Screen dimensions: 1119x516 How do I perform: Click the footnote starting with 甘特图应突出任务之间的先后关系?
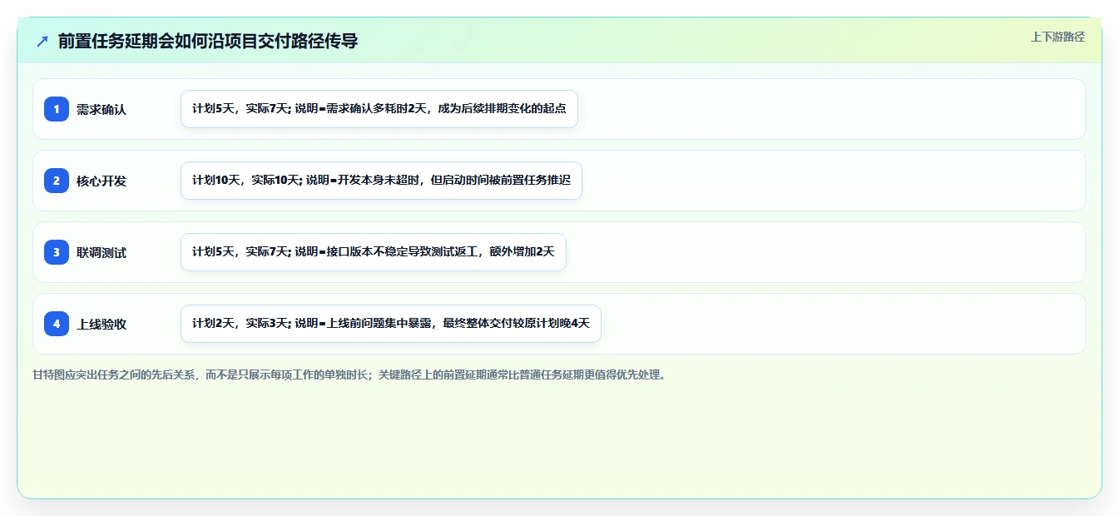349,375
